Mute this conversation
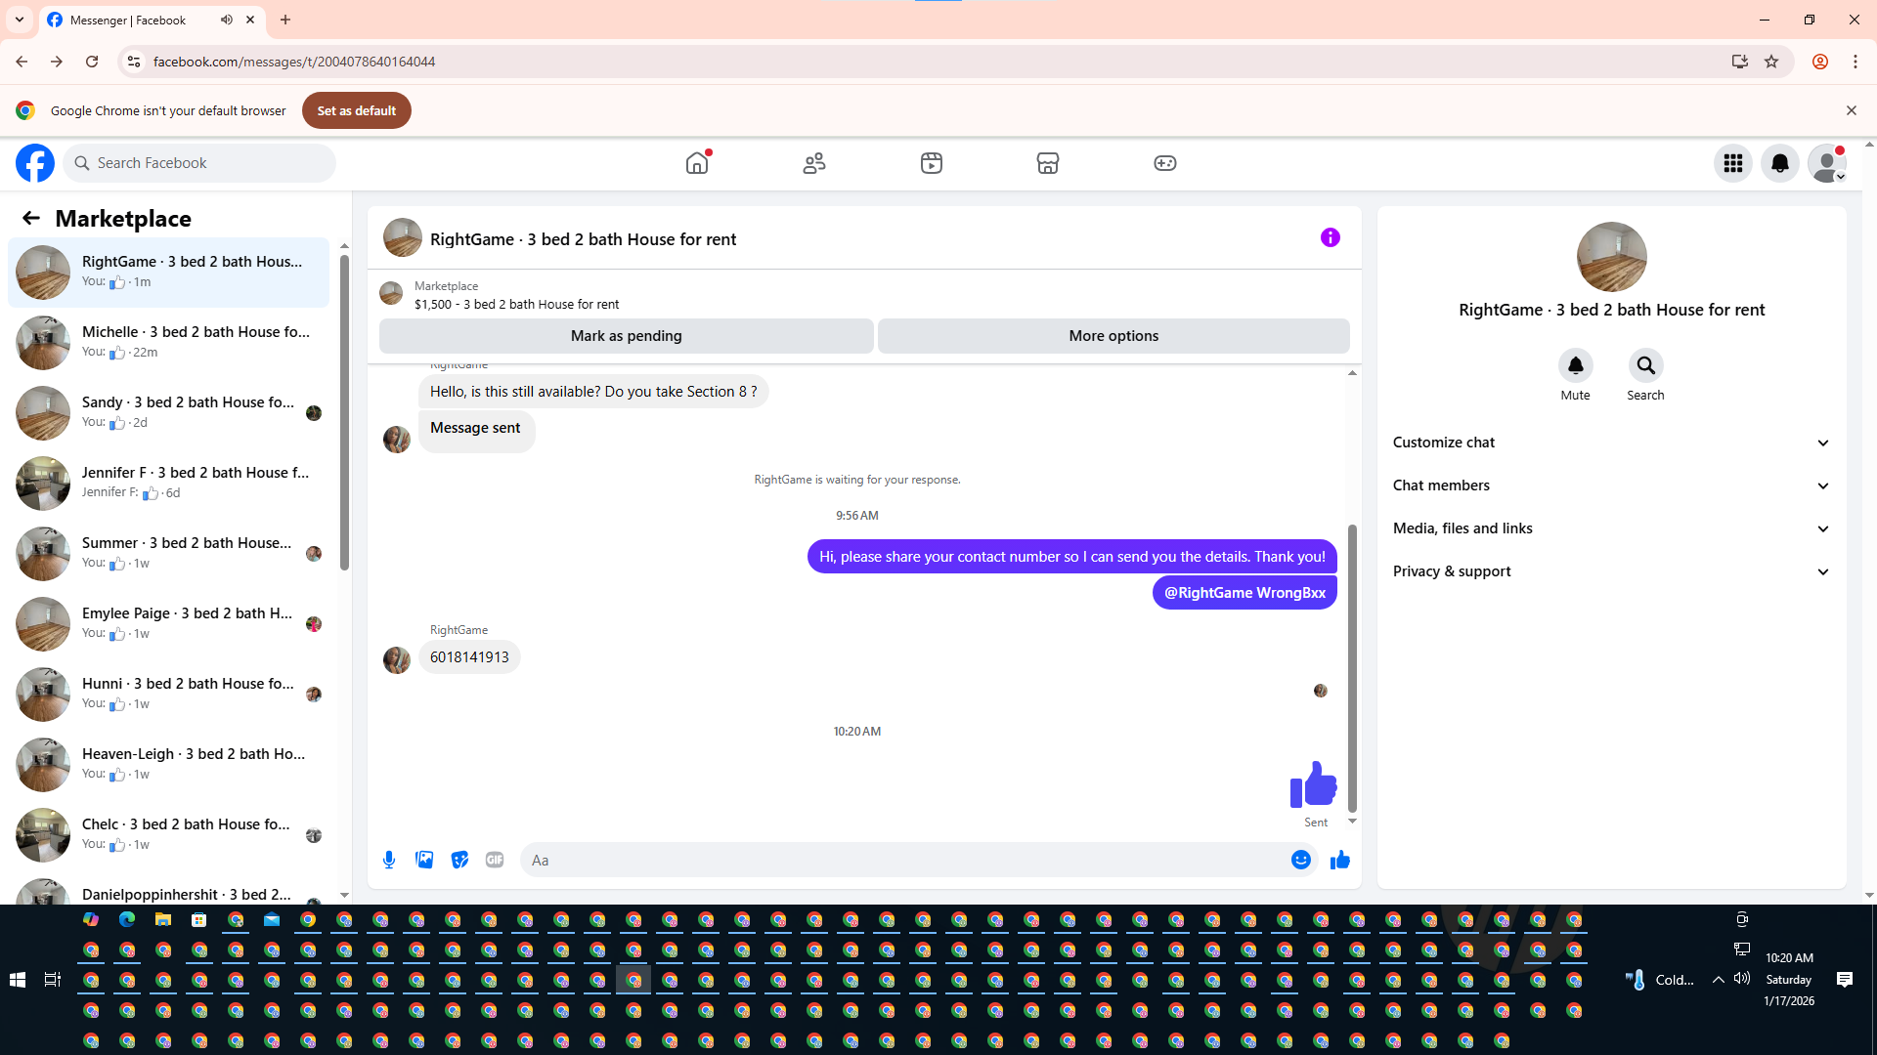The width and height of the screenshot is (1877, 1055). click(1575, 365)
